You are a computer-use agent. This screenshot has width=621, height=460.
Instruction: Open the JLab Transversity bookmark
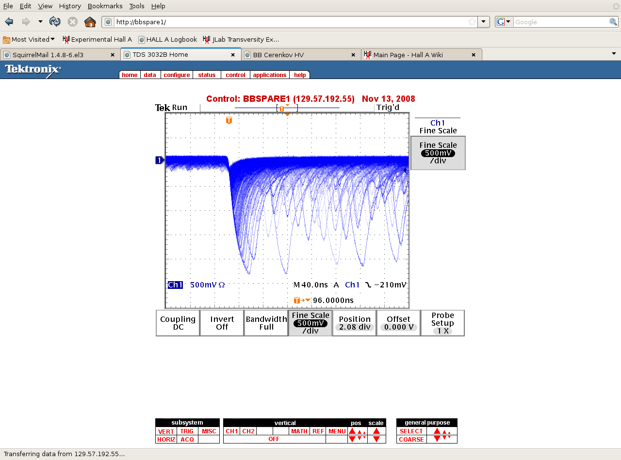click(241, 39)
